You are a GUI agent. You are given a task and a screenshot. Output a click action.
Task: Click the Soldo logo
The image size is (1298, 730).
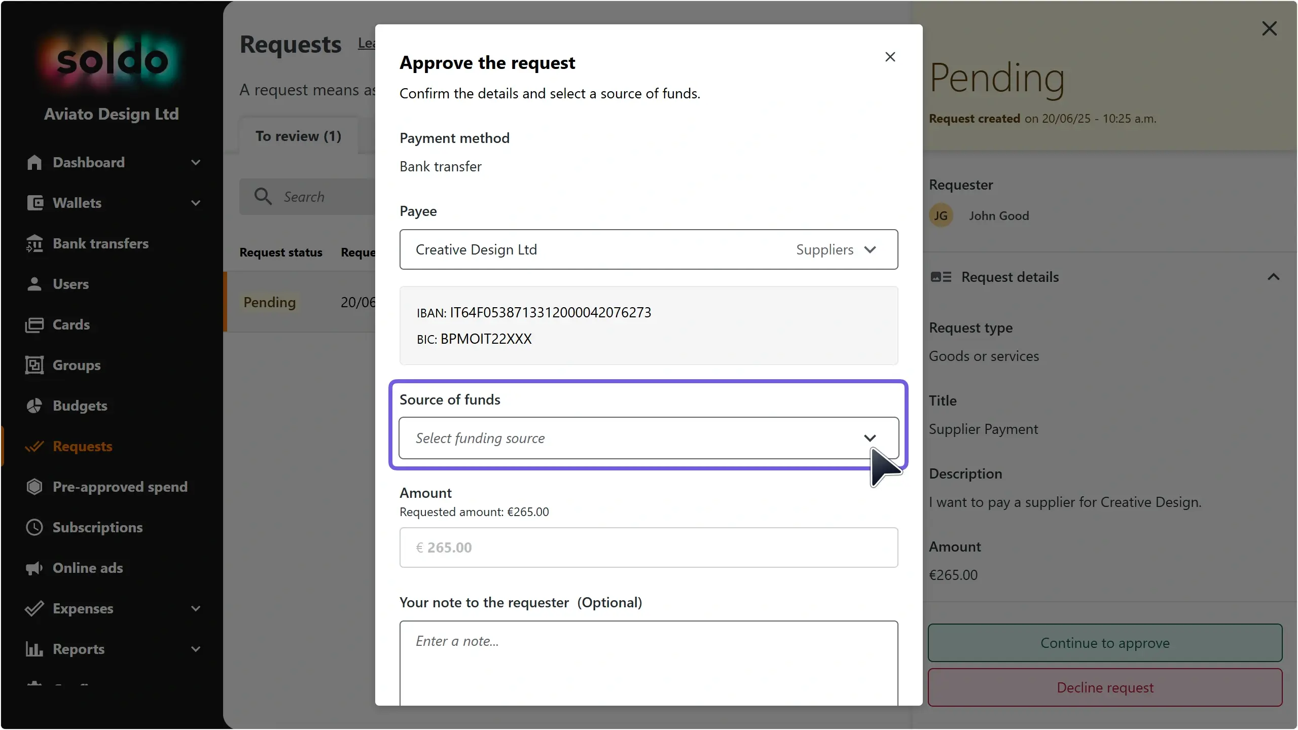112,61
